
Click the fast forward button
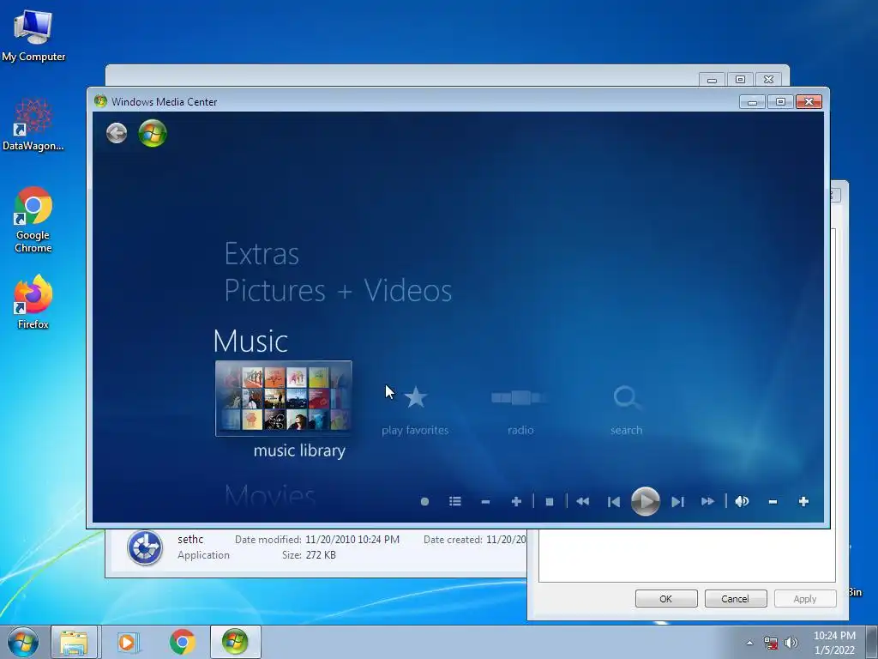click(707, 501)
